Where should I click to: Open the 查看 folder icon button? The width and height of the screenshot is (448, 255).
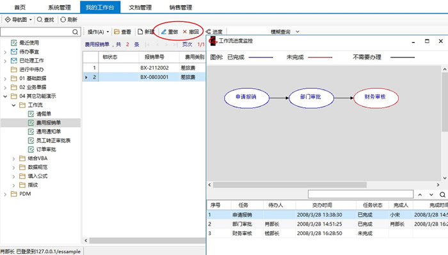click(x=116, y=32)
